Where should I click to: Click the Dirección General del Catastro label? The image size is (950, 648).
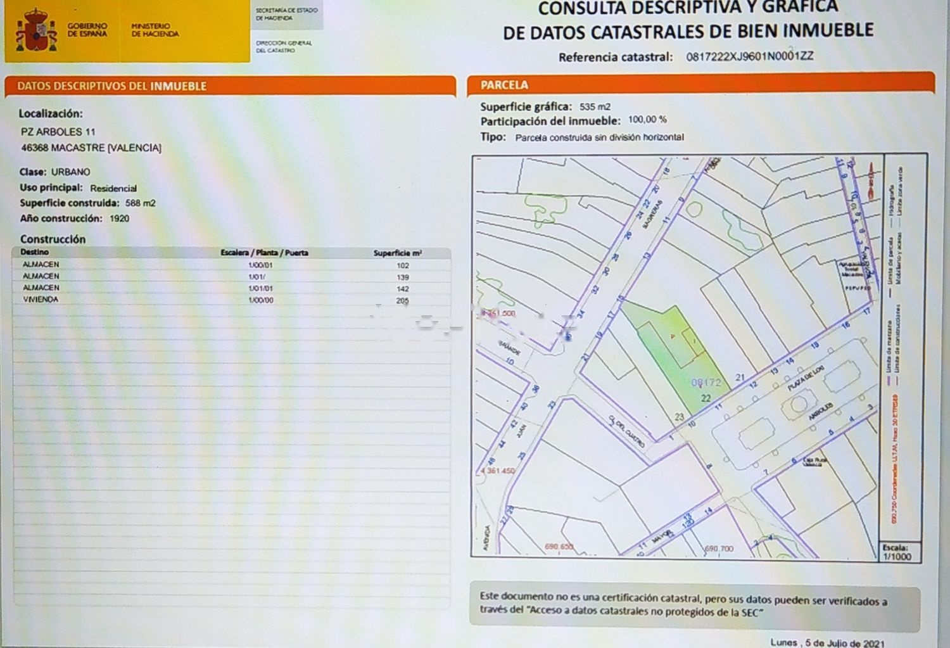pyautogui.click(x=284, y=46)
